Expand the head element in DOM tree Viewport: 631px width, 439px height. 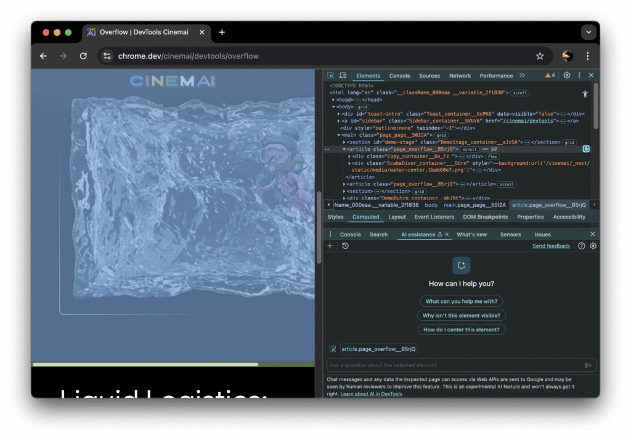point(333,100)
